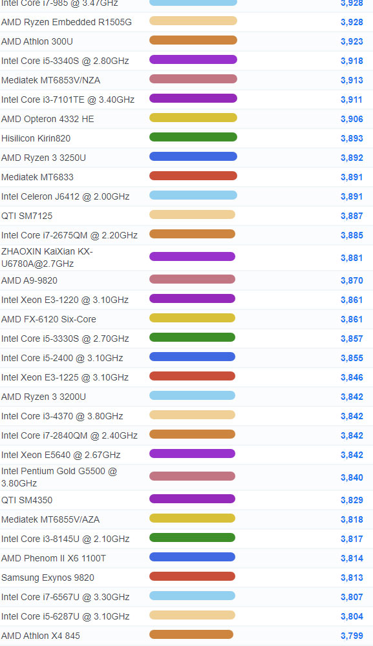
Task: Open the AMD A9-9820 entry
Action: coord(29,280)
